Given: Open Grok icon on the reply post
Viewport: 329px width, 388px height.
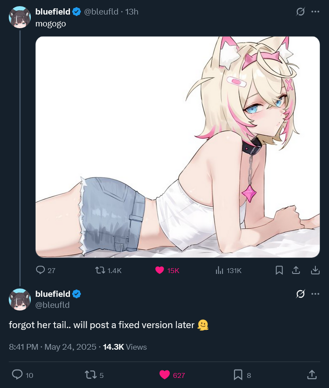Looking at the screenshot, I should tap(300, 294).
